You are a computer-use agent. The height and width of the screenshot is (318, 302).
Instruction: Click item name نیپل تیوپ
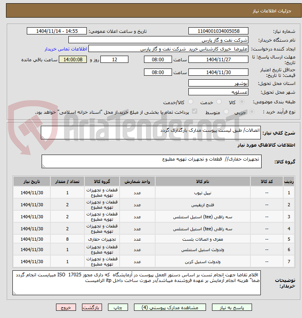pos(202,193)
